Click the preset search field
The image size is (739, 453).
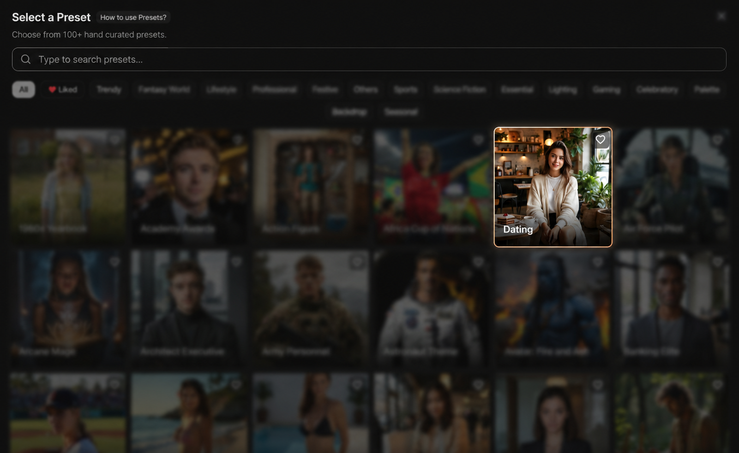point(369,59)
